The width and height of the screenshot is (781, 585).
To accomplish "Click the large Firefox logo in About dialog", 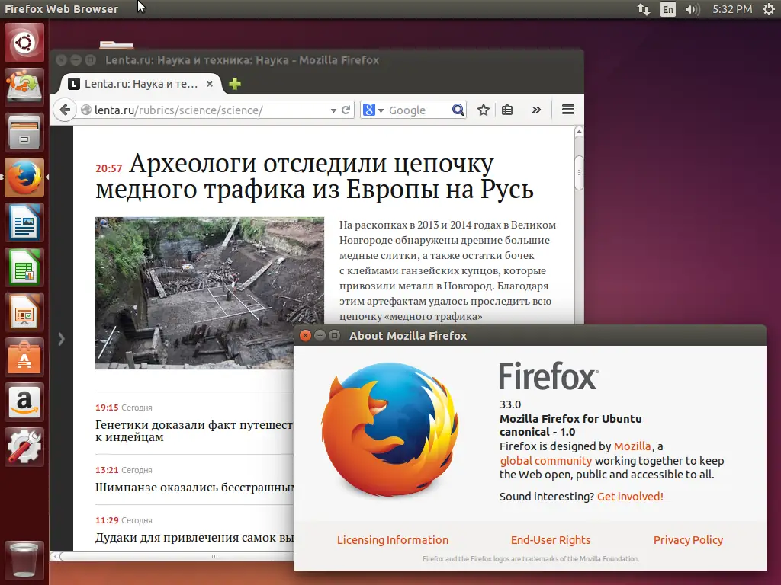I will [x=390, y=431].
